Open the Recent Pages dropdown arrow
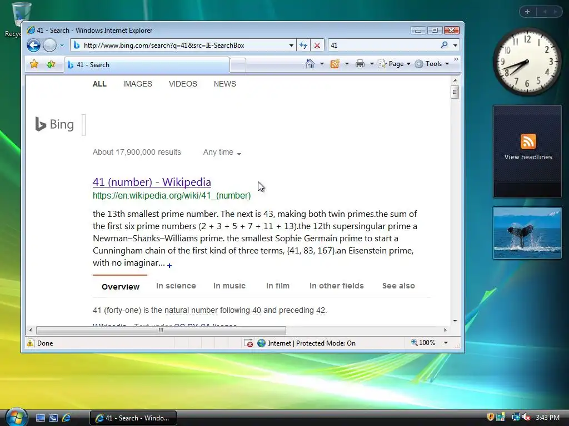This screenshot has height=426, width=569. pyautogui.click(x=62, y=45)
